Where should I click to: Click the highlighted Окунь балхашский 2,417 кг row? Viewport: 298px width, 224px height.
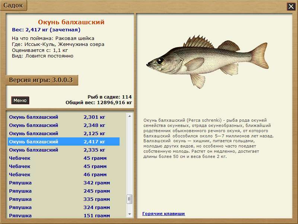pos(63,141)
